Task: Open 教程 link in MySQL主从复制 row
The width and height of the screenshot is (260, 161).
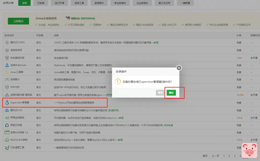Action: (x=120, y=140)
